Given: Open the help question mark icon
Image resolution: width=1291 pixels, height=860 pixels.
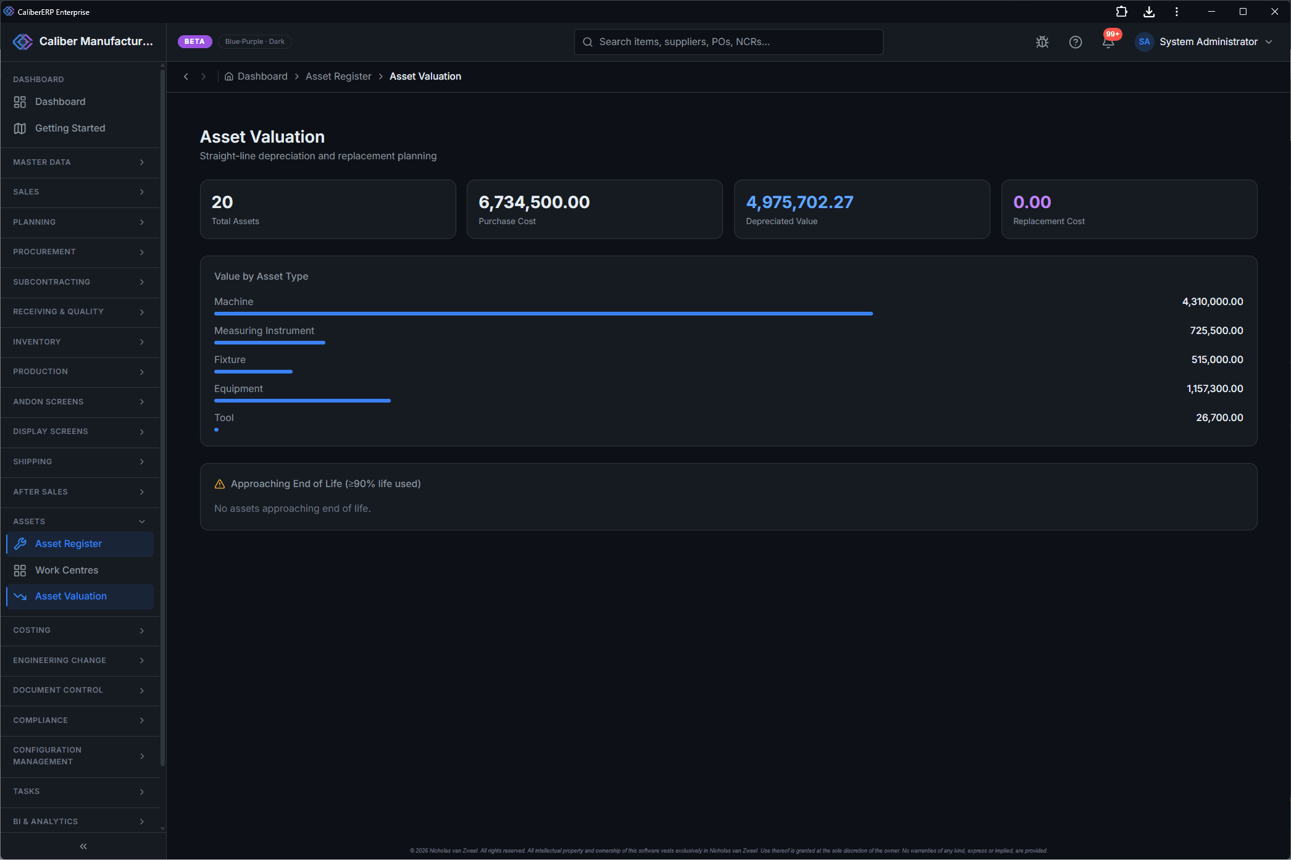Looking at the screenshot, I should click(1076, 42).
